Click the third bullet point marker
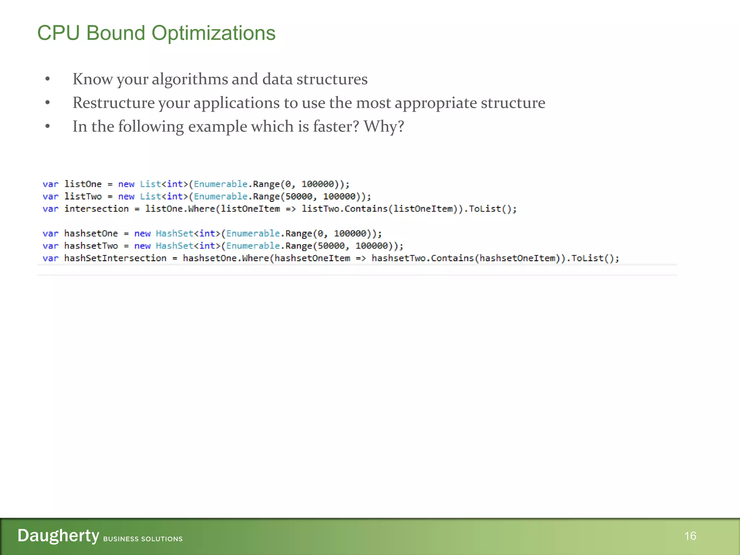 click(47, 126)
